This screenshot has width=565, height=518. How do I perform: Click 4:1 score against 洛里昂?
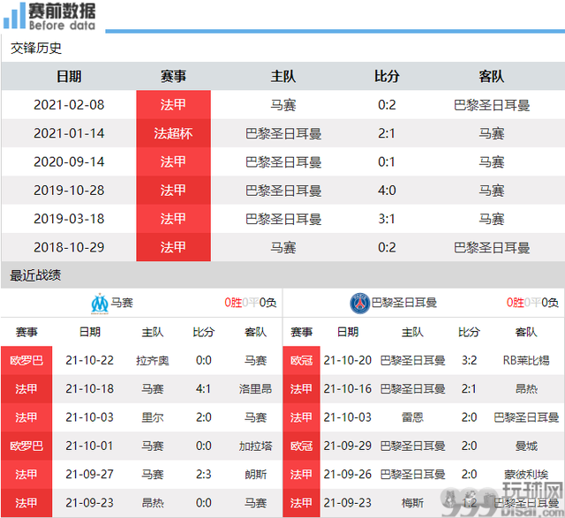click(204, 389)
